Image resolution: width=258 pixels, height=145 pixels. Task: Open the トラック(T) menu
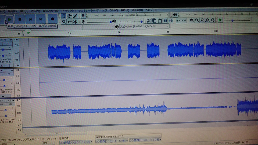pyautogui.click(x=69, y=11)
